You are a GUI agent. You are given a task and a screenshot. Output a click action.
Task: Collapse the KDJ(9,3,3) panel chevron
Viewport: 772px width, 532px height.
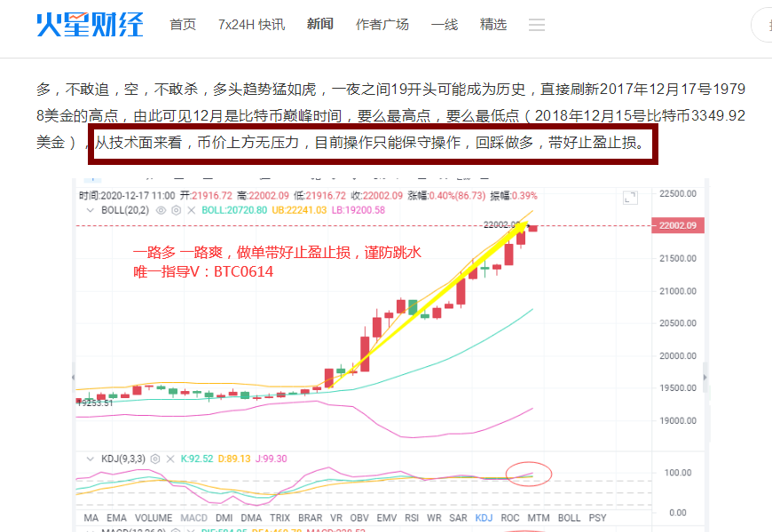coord(89,458)
